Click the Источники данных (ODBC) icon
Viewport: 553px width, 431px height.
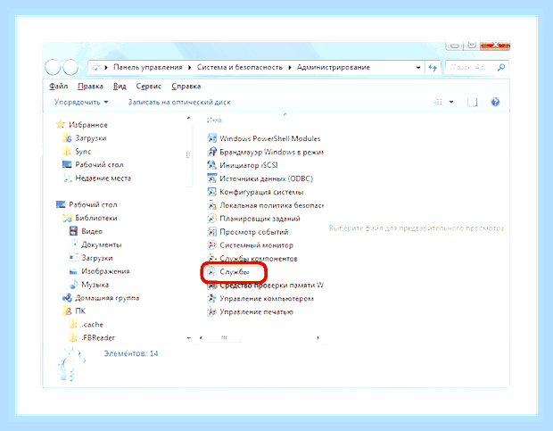211,178
